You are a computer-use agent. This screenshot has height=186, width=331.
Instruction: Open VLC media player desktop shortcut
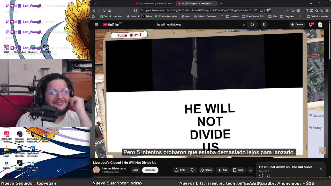click(6, 152)
